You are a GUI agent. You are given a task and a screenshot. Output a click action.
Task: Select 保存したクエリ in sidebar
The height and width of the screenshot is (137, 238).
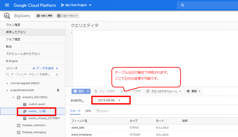coord(33,32)
